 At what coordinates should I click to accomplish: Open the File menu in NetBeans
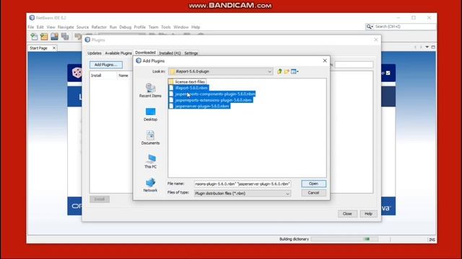30,27
